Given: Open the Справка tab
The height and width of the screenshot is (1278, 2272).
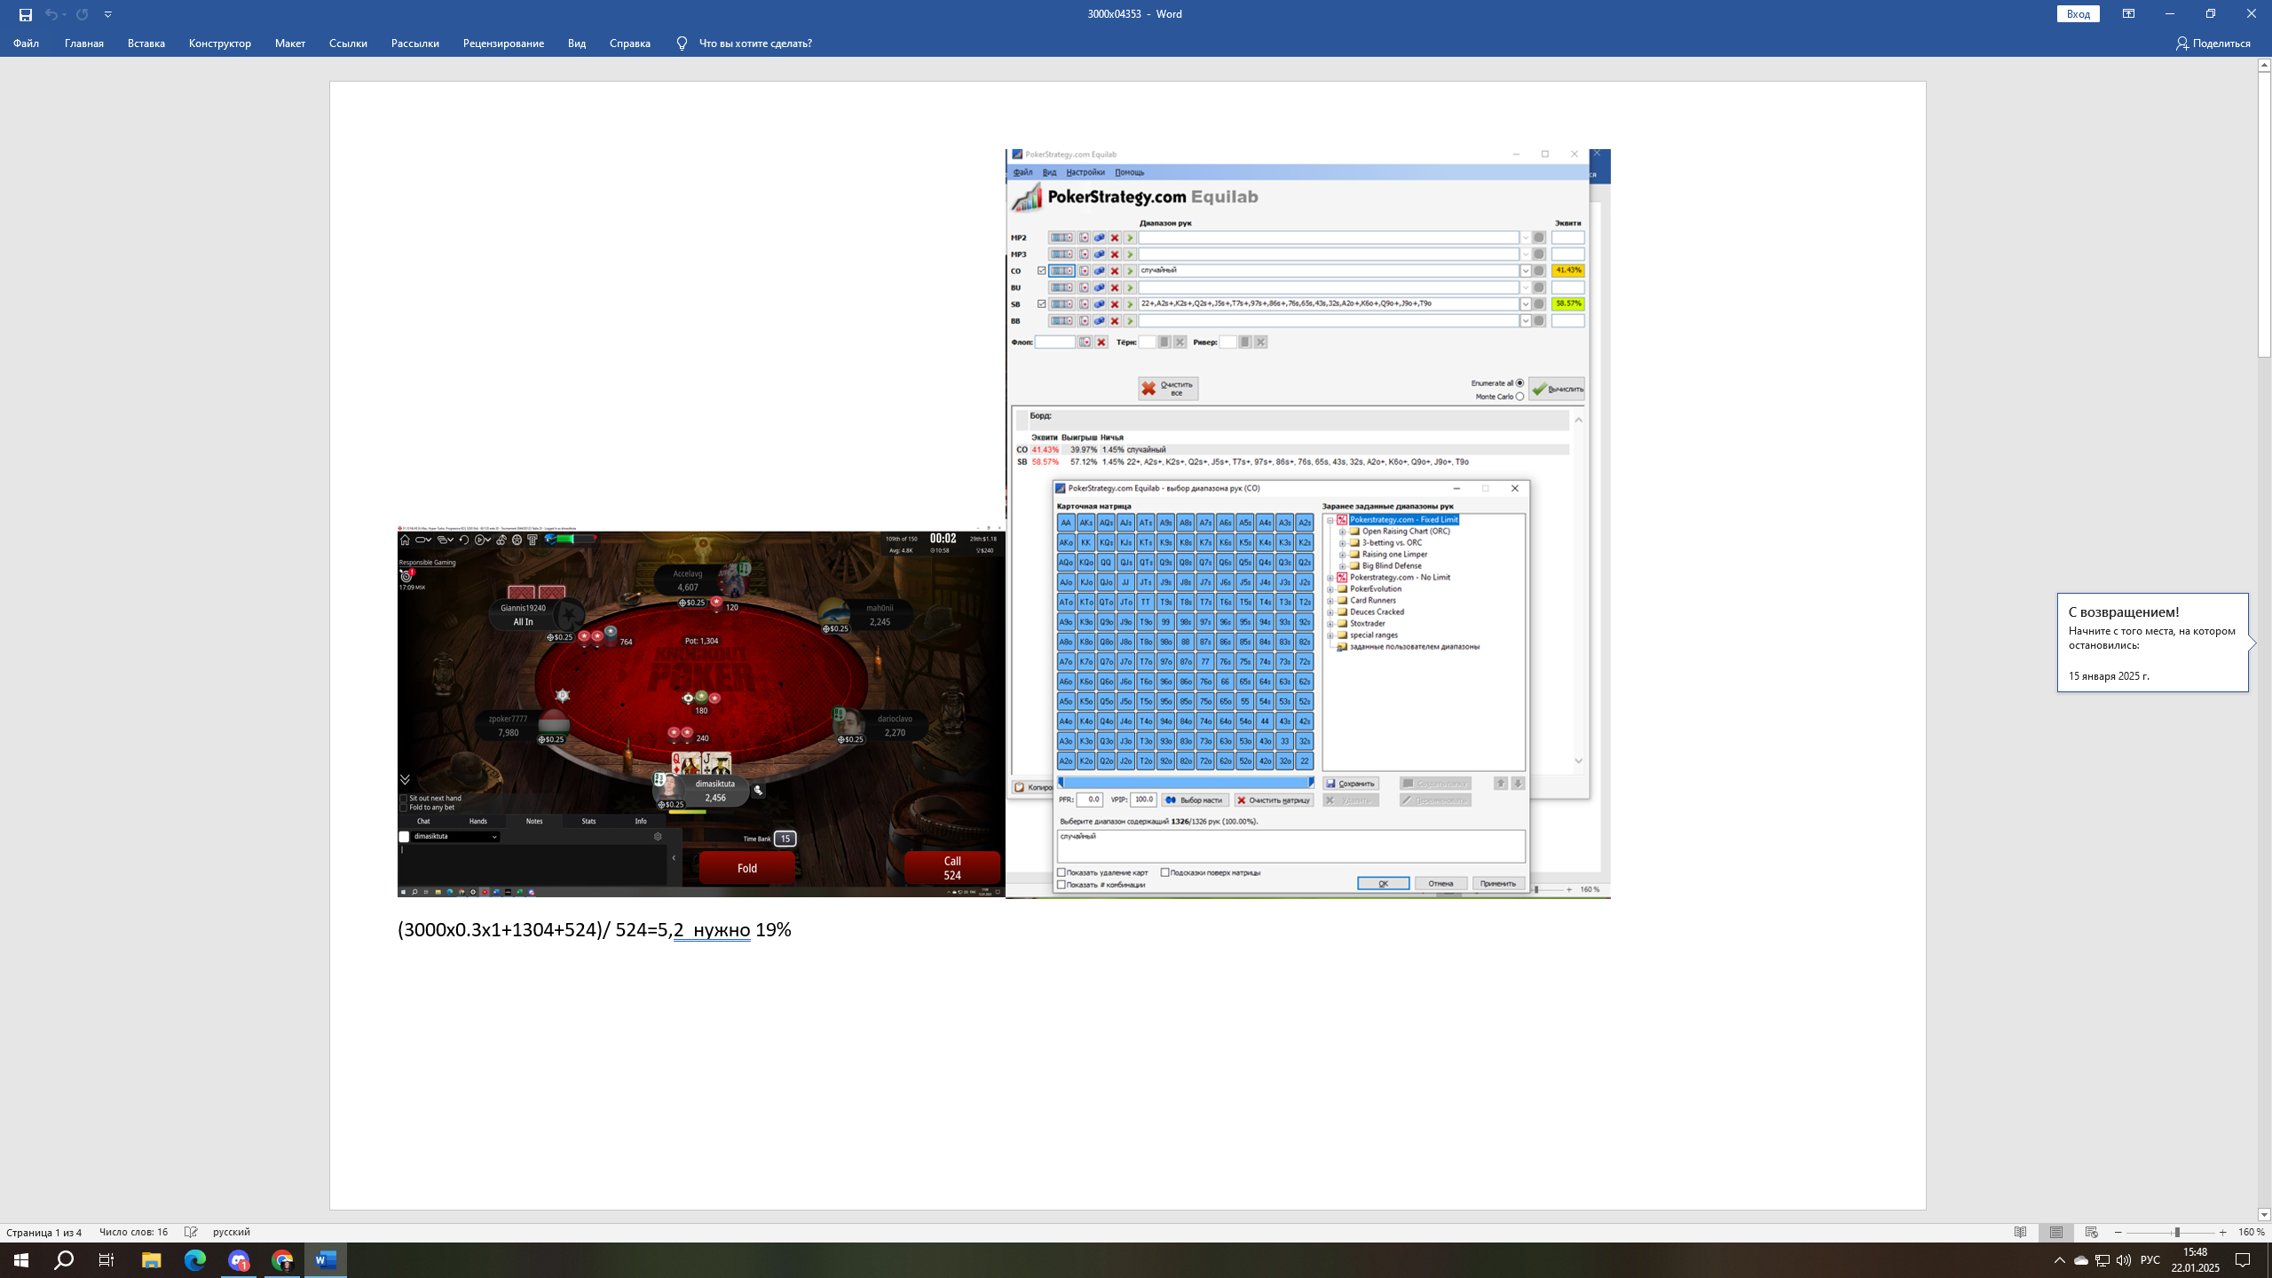Looking at the screenshot, I should (630, 43).
